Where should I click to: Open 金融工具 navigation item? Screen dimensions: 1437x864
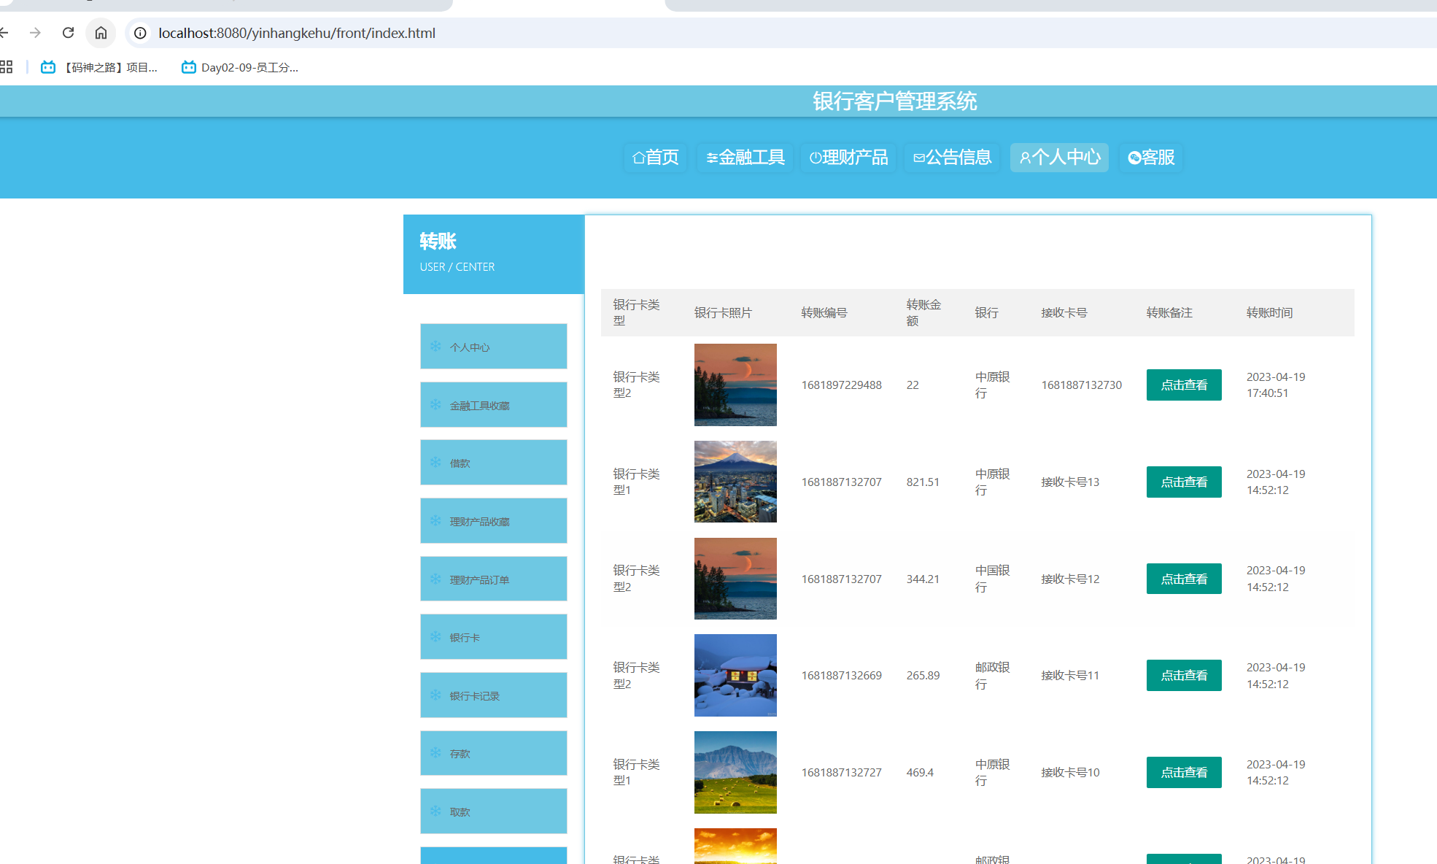pyautogui.click(x=745, y=157)
